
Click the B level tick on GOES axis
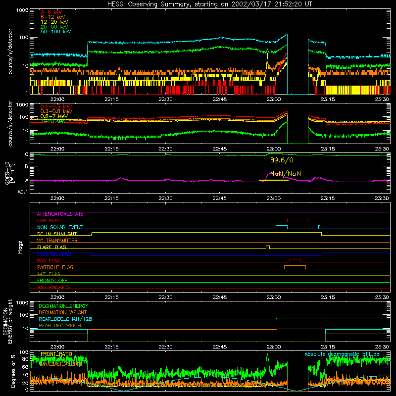click(27, 167)
